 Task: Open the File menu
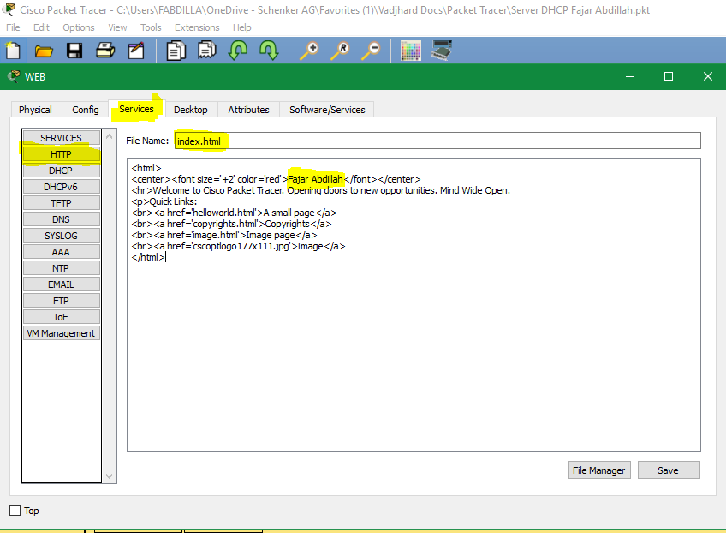[13, 27]
